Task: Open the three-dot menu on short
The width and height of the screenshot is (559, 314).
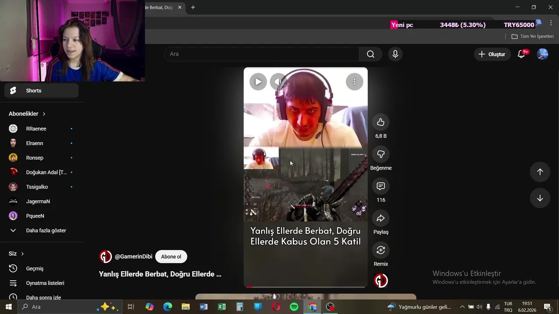Action: [354, 82]
